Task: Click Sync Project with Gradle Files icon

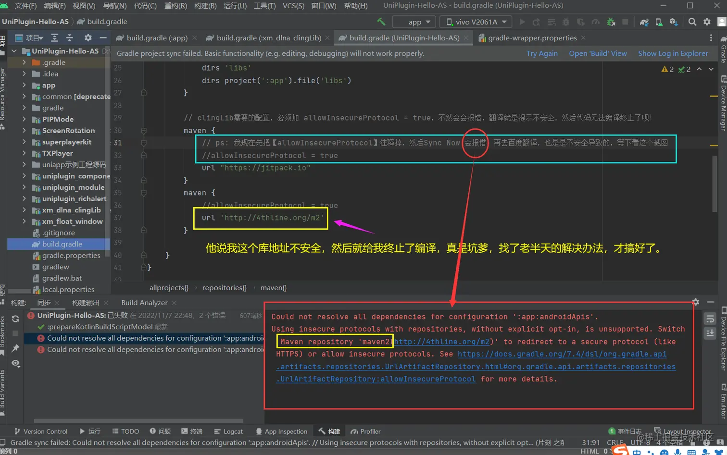Action: tap(644, 22)
